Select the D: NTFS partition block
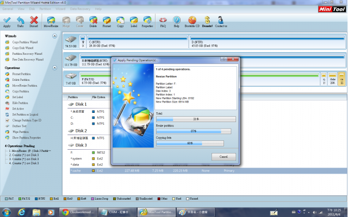Viewport: 348px width, 217px height. point(268,41)
